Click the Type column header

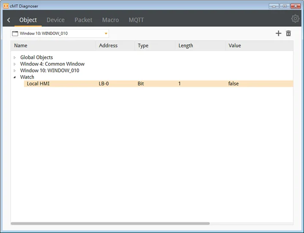pyautogui.click(x=155, y=45)
